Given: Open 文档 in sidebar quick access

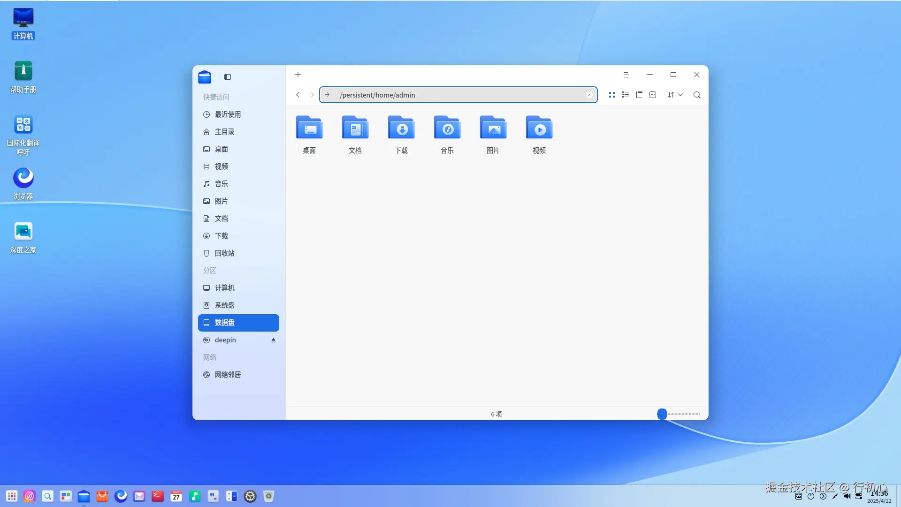Looking at the screenshot, I should click(238, 219).
